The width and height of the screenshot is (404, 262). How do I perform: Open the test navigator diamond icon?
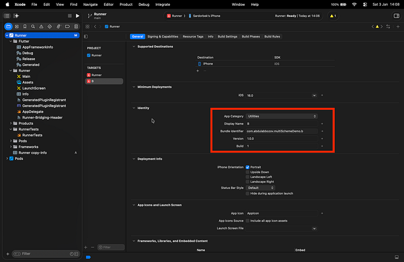click(x=50, y=26)
